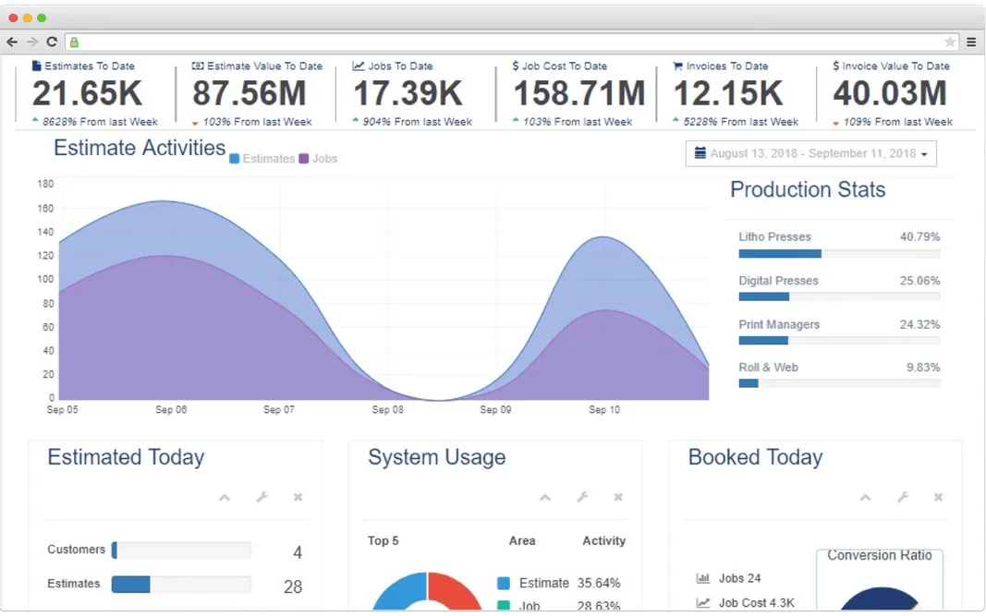Screen dimensions: 986x616
Task: Collapse the Estimated Today panel
Action: click(224, 497)
